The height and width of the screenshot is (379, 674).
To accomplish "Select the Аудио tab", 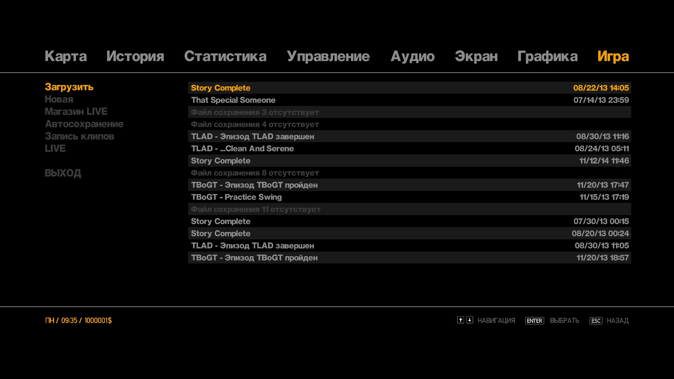I will [x=412, y=56].
